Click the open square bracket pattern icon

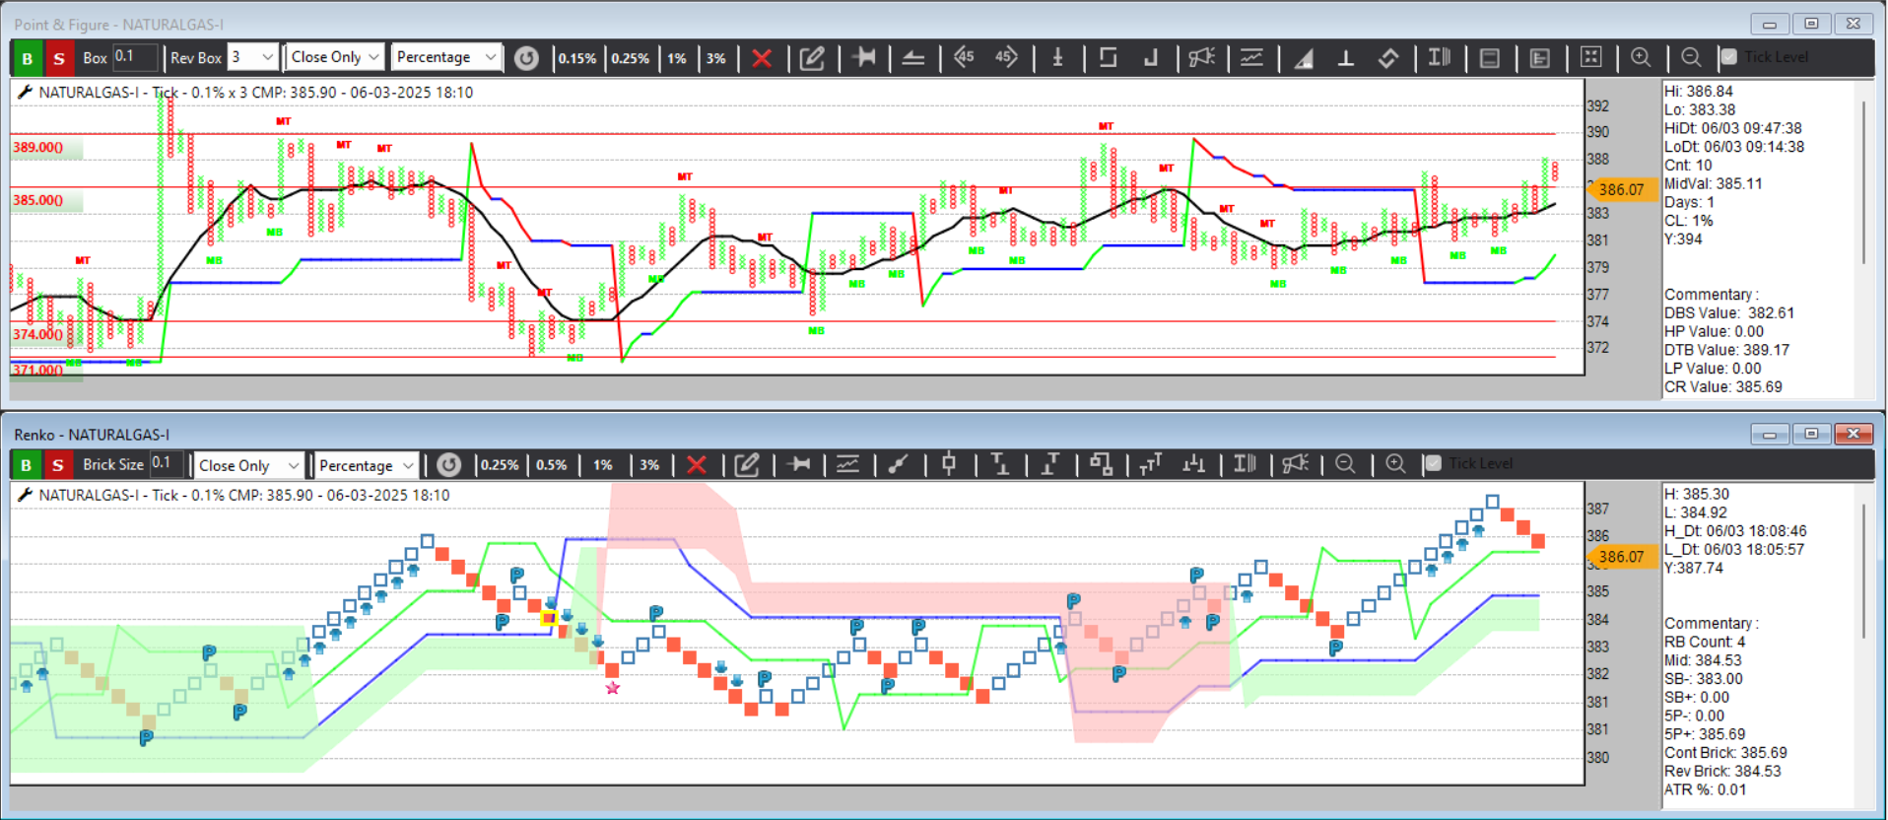click(1108, 57)
